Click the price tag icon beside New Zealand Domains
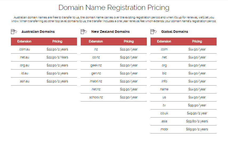The height and width of the screenshot is (142, 228). [84, 32]
